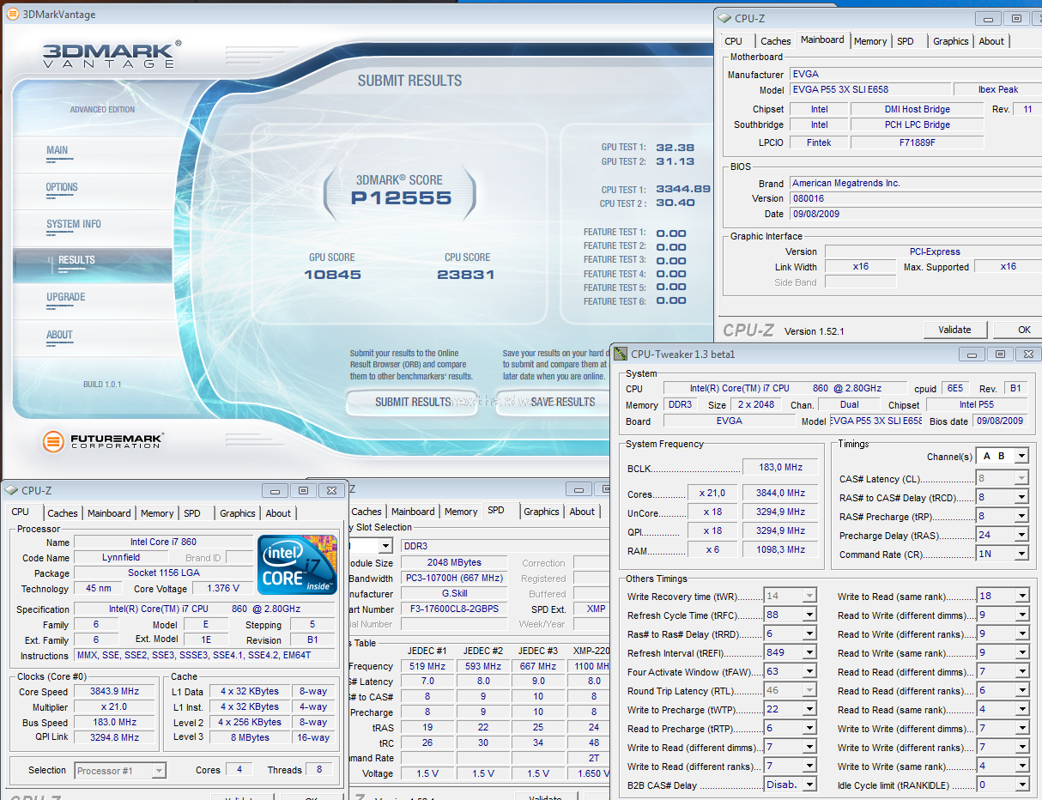Switch to CPU tab in CPU-Z Mainboard window
Image resolution: width=1042 pixels, height=800 pixels.
733,41
